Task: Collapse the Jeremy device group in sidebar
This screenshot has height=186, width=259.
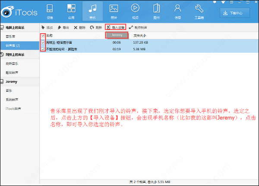Action: [20, 82]
